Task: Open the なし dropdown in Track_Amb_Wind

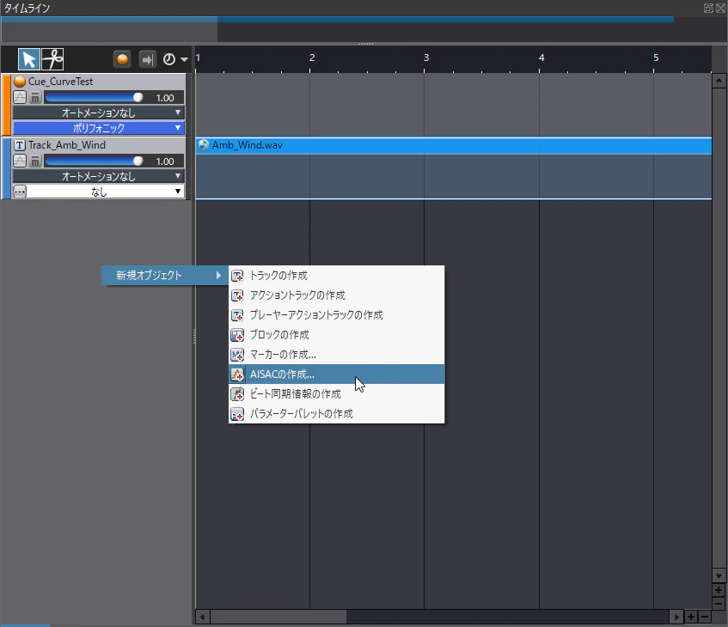Action: [106, 192]
